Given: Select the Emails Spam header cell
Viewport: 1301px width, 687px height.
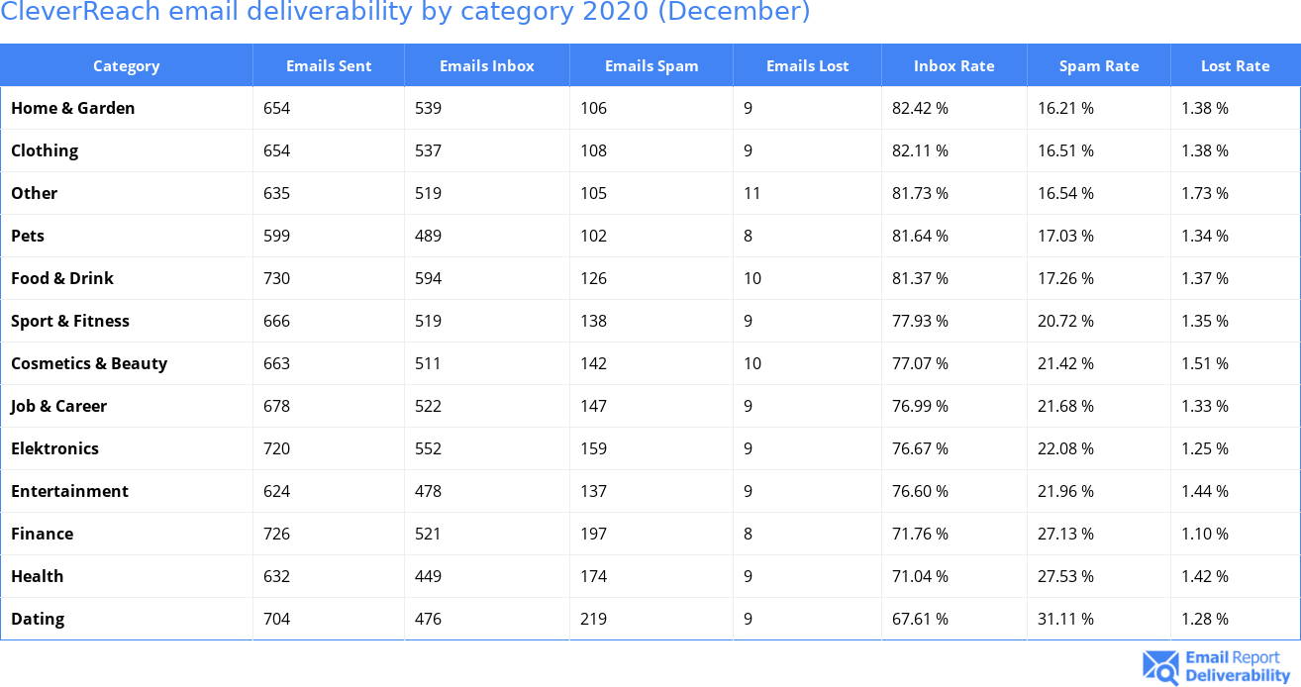Looking at the screenshot, I should 651,66.
